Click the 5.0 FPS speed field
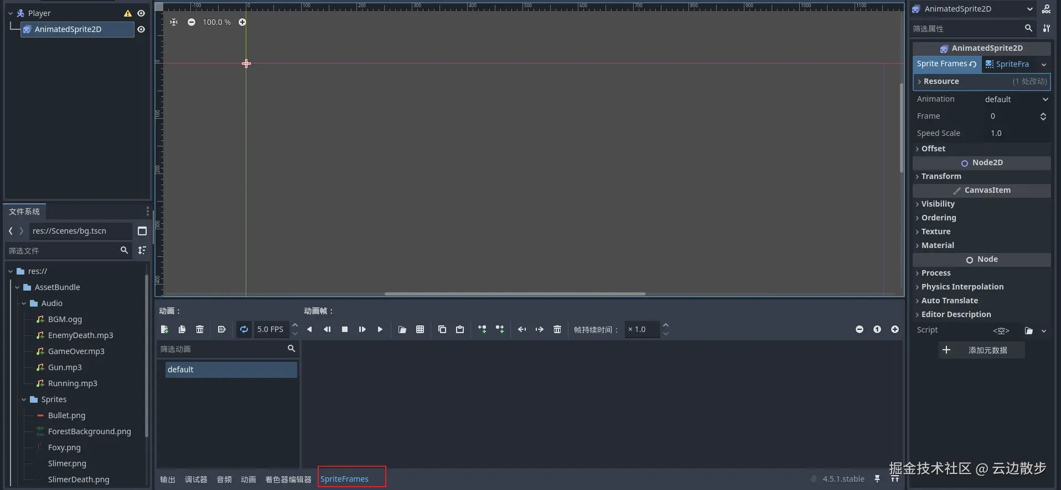This screenshot has height=490, width=1061. pyautogui.click(x=271, y=329)
